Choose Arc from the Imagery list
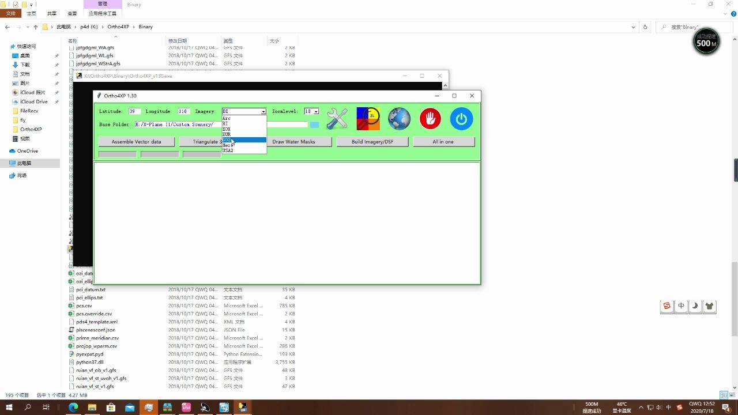 click(x=244, y=118)
